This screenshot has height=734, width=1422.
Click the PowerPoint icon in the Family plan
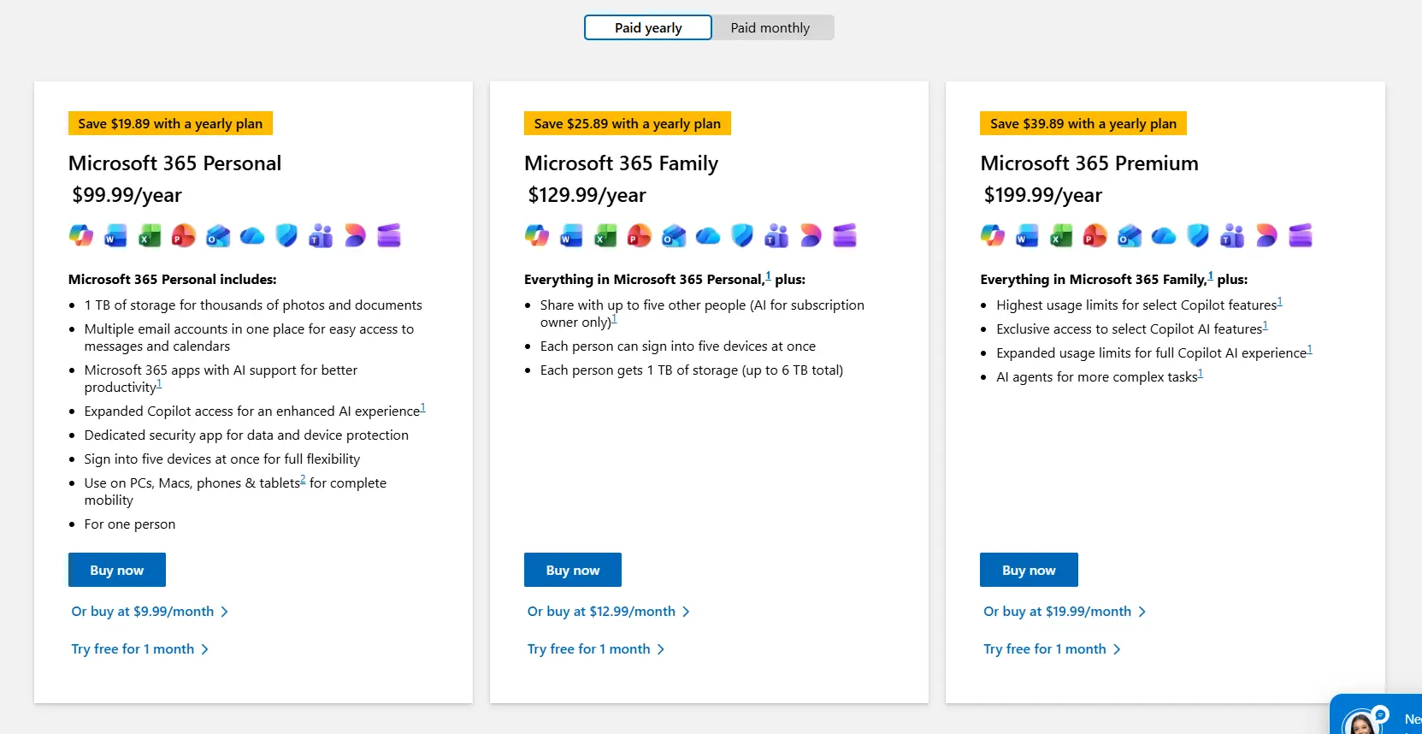coord(640,235)
